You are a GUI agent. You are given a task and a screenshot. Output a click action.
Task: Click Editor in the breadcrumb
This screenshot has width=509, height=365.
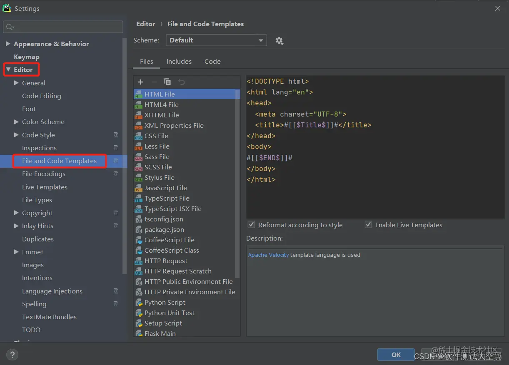pos(145,24)
